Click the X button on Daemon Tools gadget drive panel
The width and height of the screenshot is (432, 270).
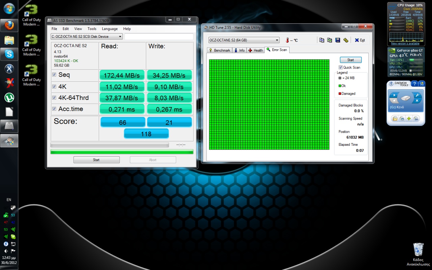(x=417, y=101)
